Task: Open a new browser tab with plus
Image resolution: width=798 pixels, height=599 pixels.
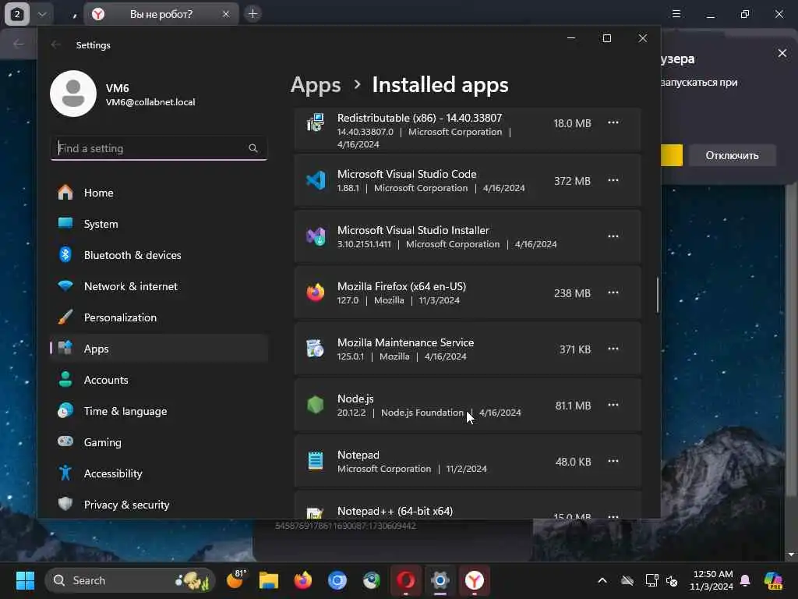Action: coord(253,14)
